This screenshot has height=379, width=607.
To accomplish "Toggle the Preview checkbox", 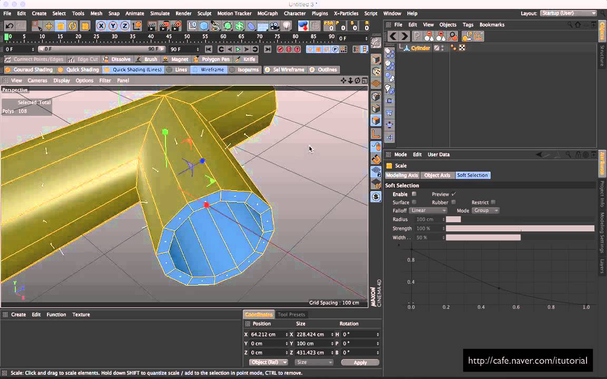I will tap(454, 194).
